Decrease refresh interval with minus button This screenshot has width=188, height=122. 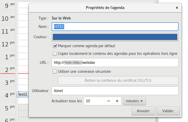click(109, 101)
